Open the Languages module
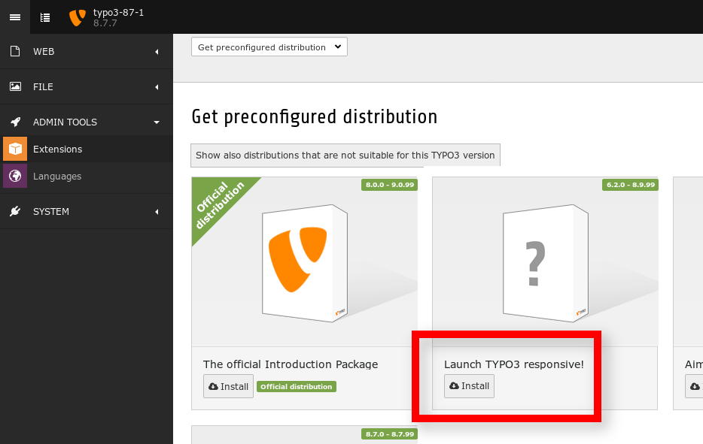This screenshot has height=444, width=703. pos(87,176)
